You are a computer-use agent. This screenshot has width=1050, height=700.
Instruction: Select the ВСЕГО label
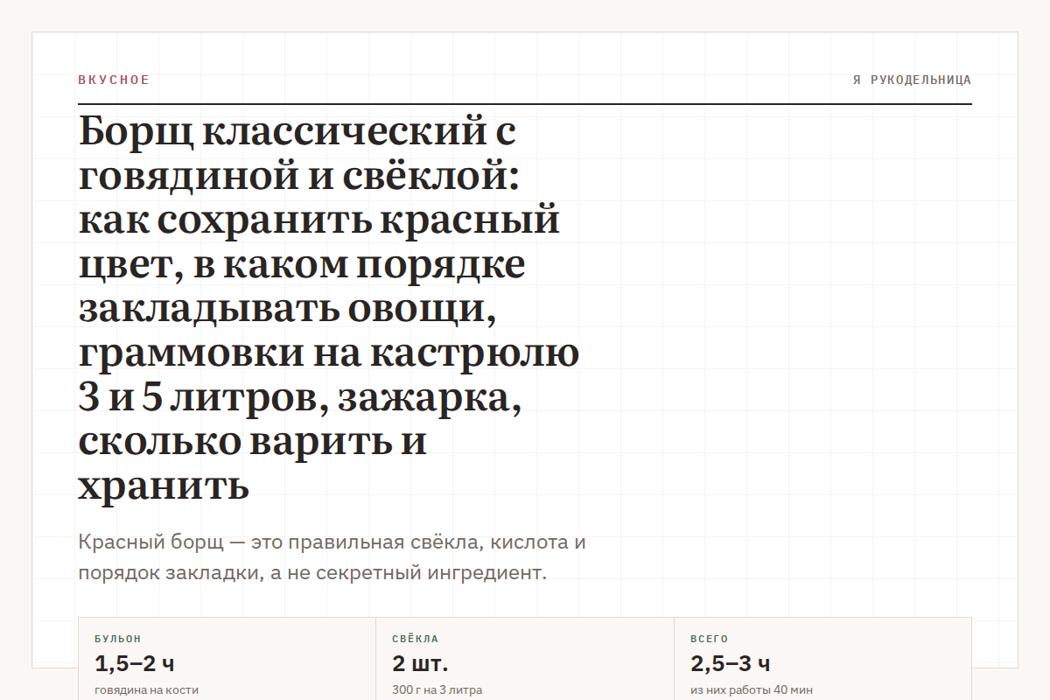click(x=709, y=639)
